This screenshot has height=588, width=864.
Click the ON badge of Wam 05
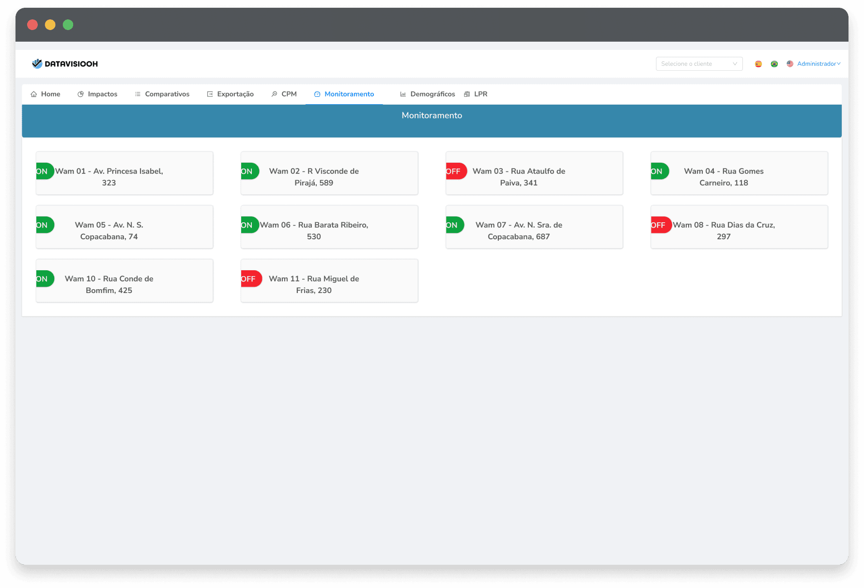pyautogui.click(x=45, y=225)
